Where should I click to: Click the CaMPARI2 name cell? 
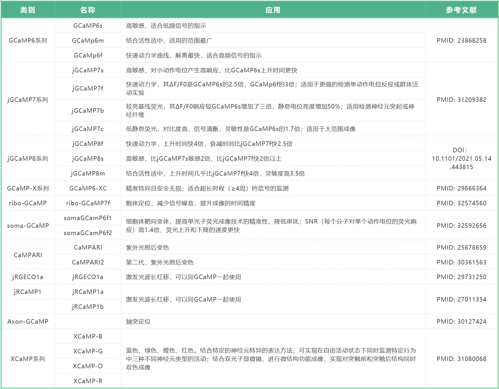[x=88, y=262]
